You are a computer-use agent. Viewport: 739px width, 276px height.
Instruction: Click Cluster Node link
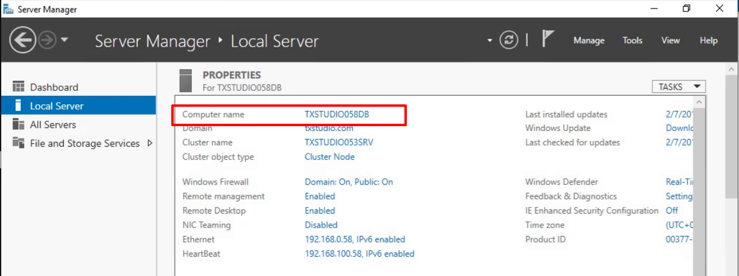pos(330,157)
